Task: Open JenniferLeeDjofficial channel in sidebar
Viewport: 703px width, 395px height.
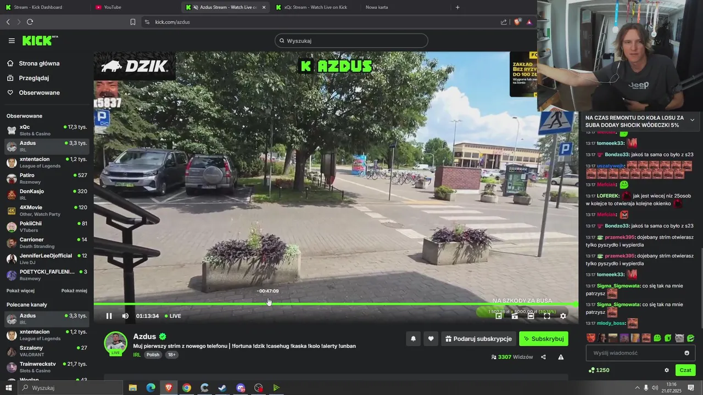Action: (x=47, y=259)
